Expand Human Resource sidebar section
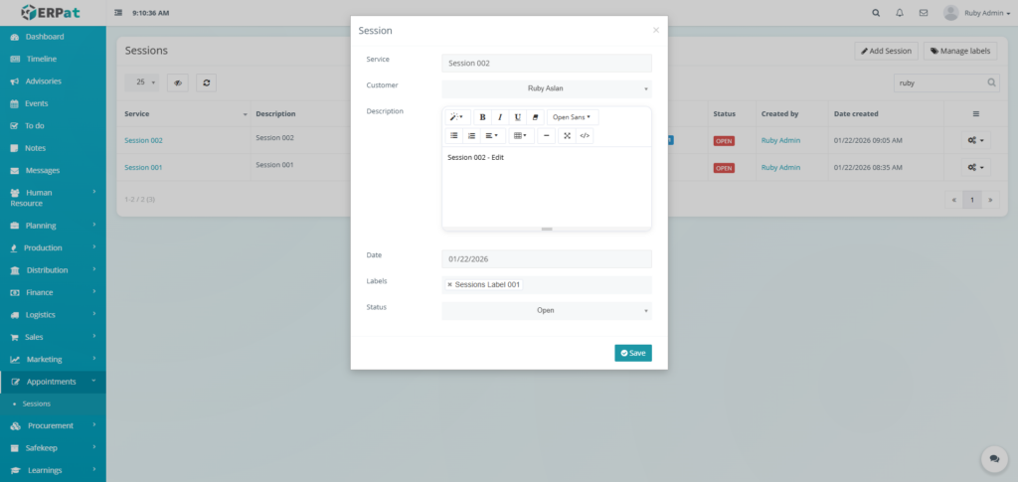 click(x=54, y=198)
